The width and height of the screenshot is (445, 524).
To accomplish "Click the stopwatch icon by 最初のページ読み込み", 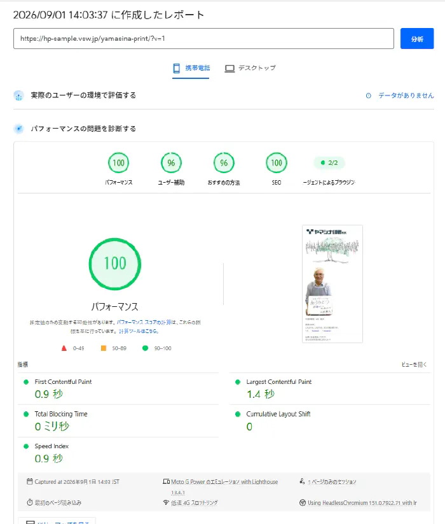I will pyautogui.click(x=30, y=502).
